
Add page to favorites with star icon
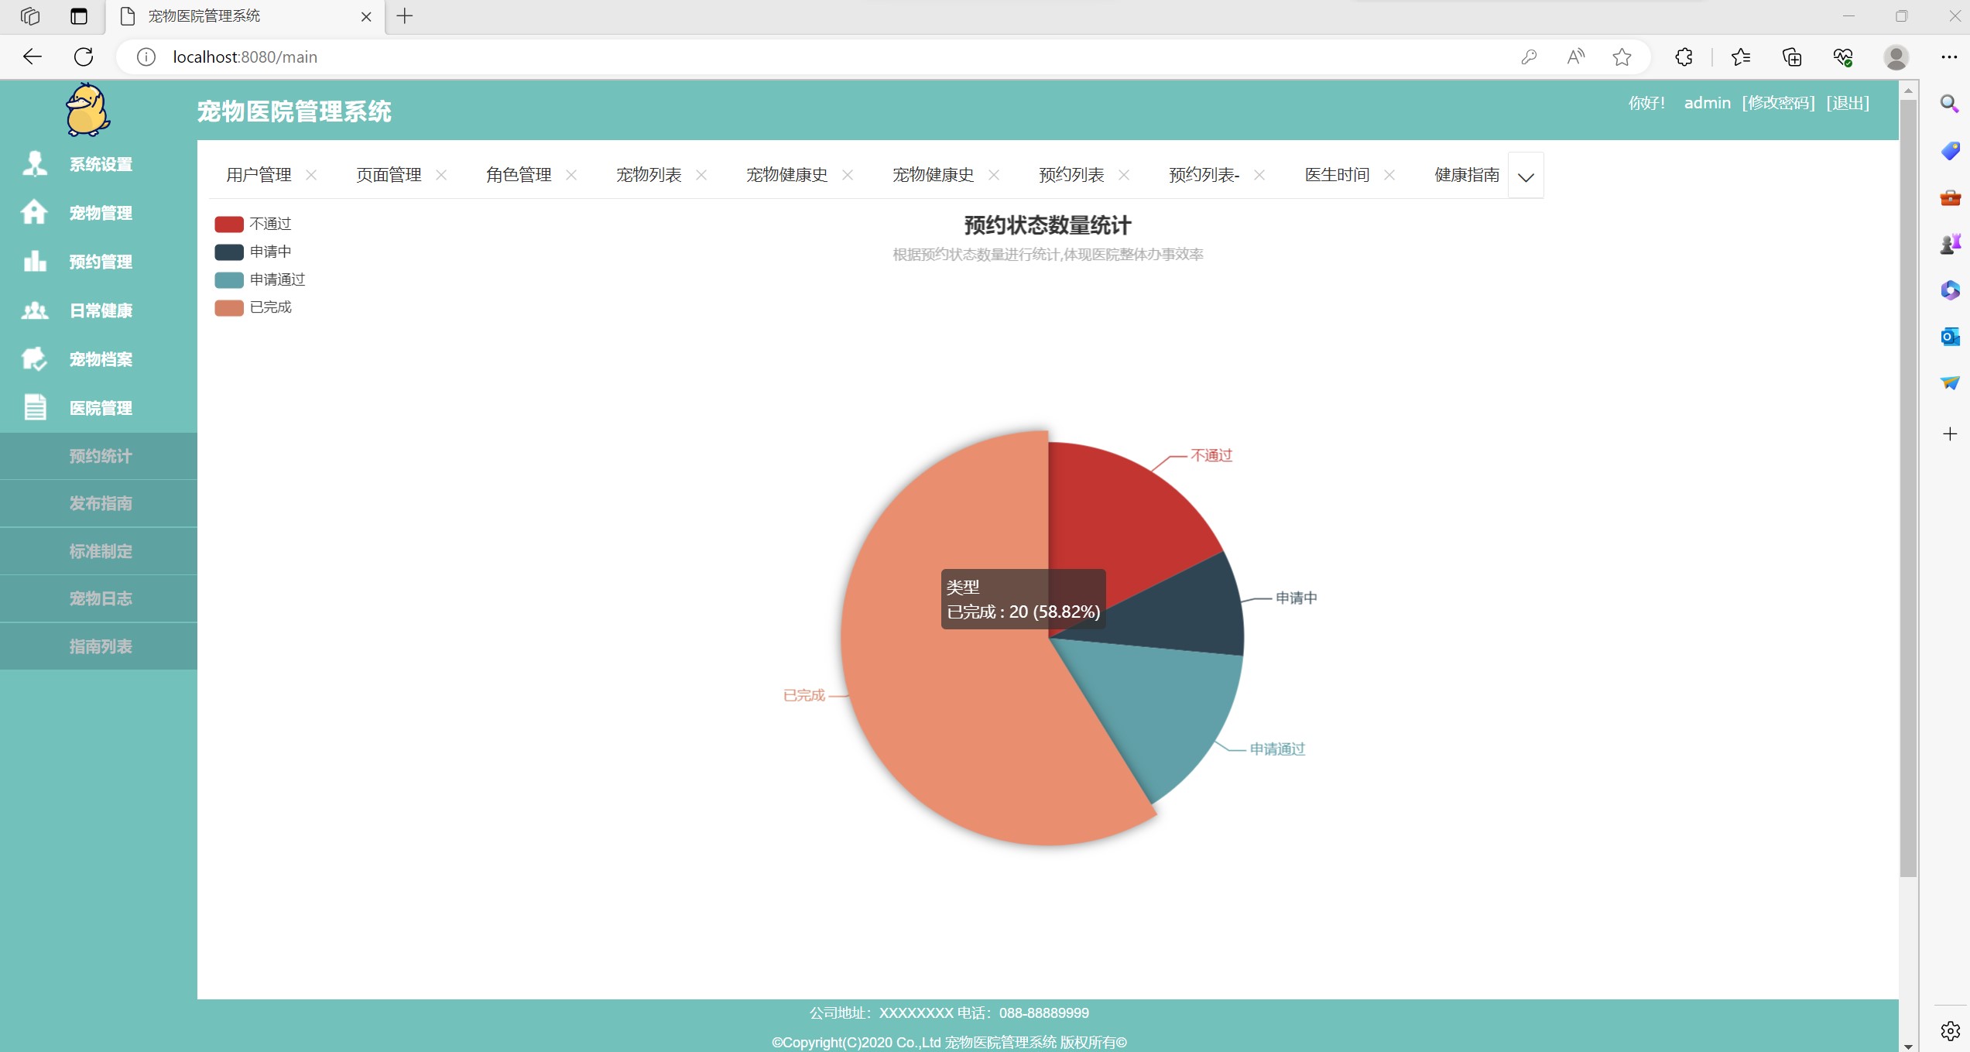[x=1622, y=57]
